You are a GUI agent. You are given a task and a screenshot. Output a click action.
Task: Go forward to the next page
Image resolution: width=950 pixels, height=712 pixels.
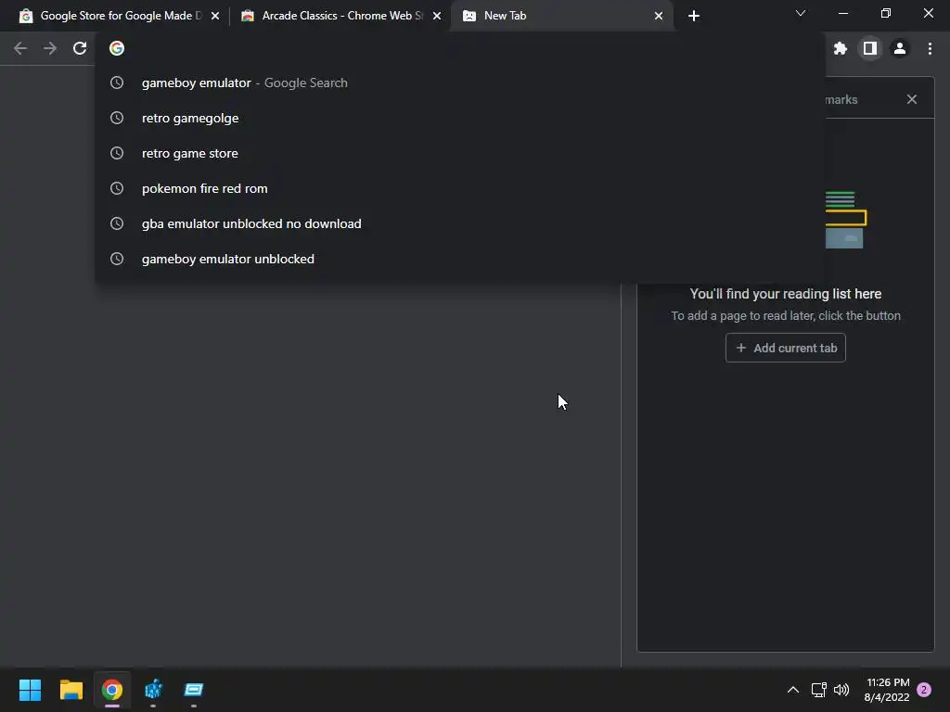click(50, 48)
